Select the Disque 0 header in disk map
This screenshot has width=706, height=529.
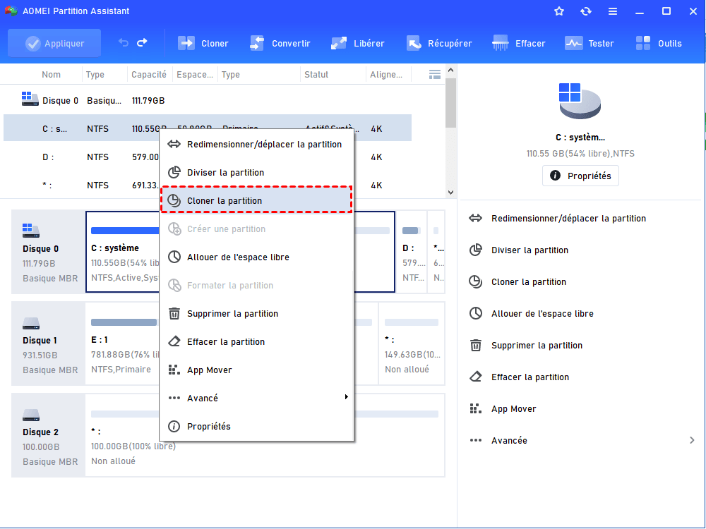48,252
